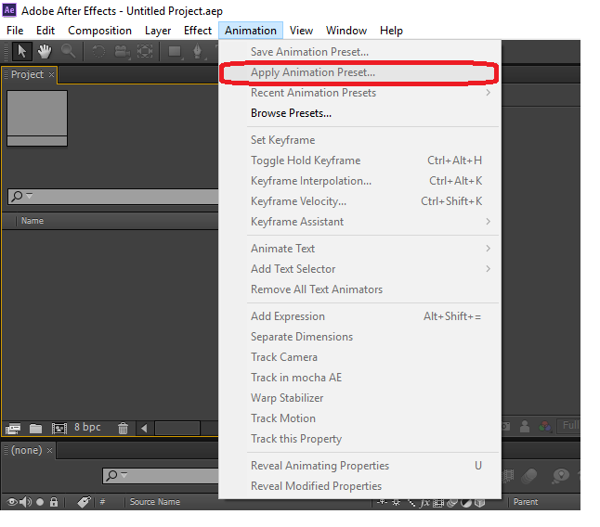
Task: Open the Edit menu
Action: [x=46, y=31]
